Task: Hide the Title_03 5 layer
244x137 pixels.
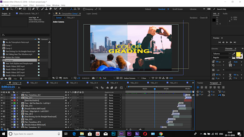Action: (x=2, y=114)
